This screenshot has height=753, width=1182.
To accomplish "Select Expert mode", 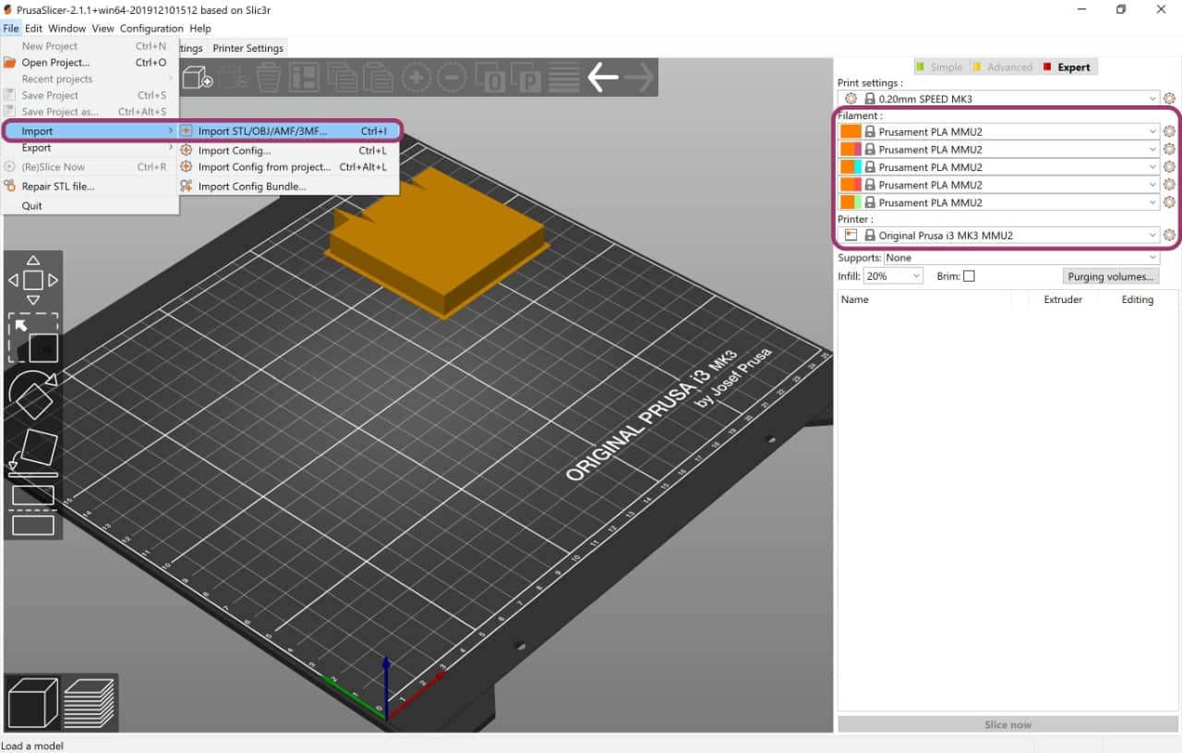I will point(1067,67).
